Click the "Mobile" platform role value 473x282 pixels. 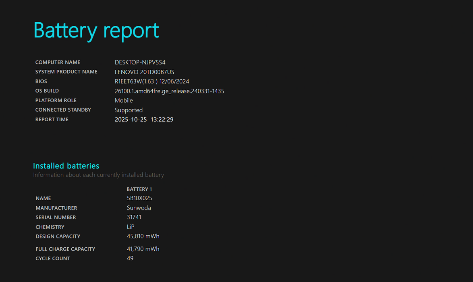[x=124, y=101]
